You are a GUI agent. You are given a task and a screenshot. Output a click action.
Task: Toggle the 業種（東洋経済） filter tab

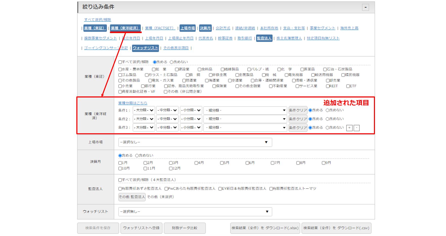coord(125,28)
